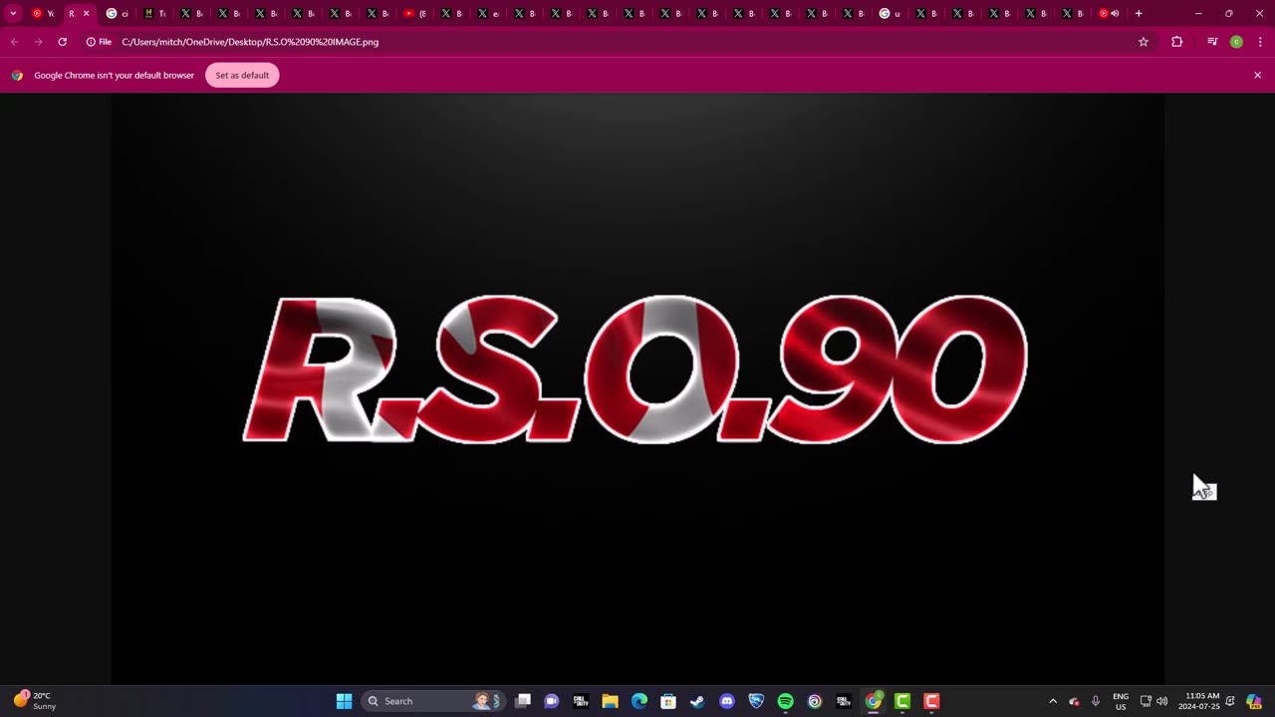
Task: Open the Chrome extensions puzzle icon
Action: coord(1176,42)
